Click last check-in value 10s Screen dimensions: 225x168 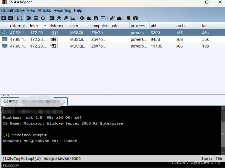coord(205,46)
